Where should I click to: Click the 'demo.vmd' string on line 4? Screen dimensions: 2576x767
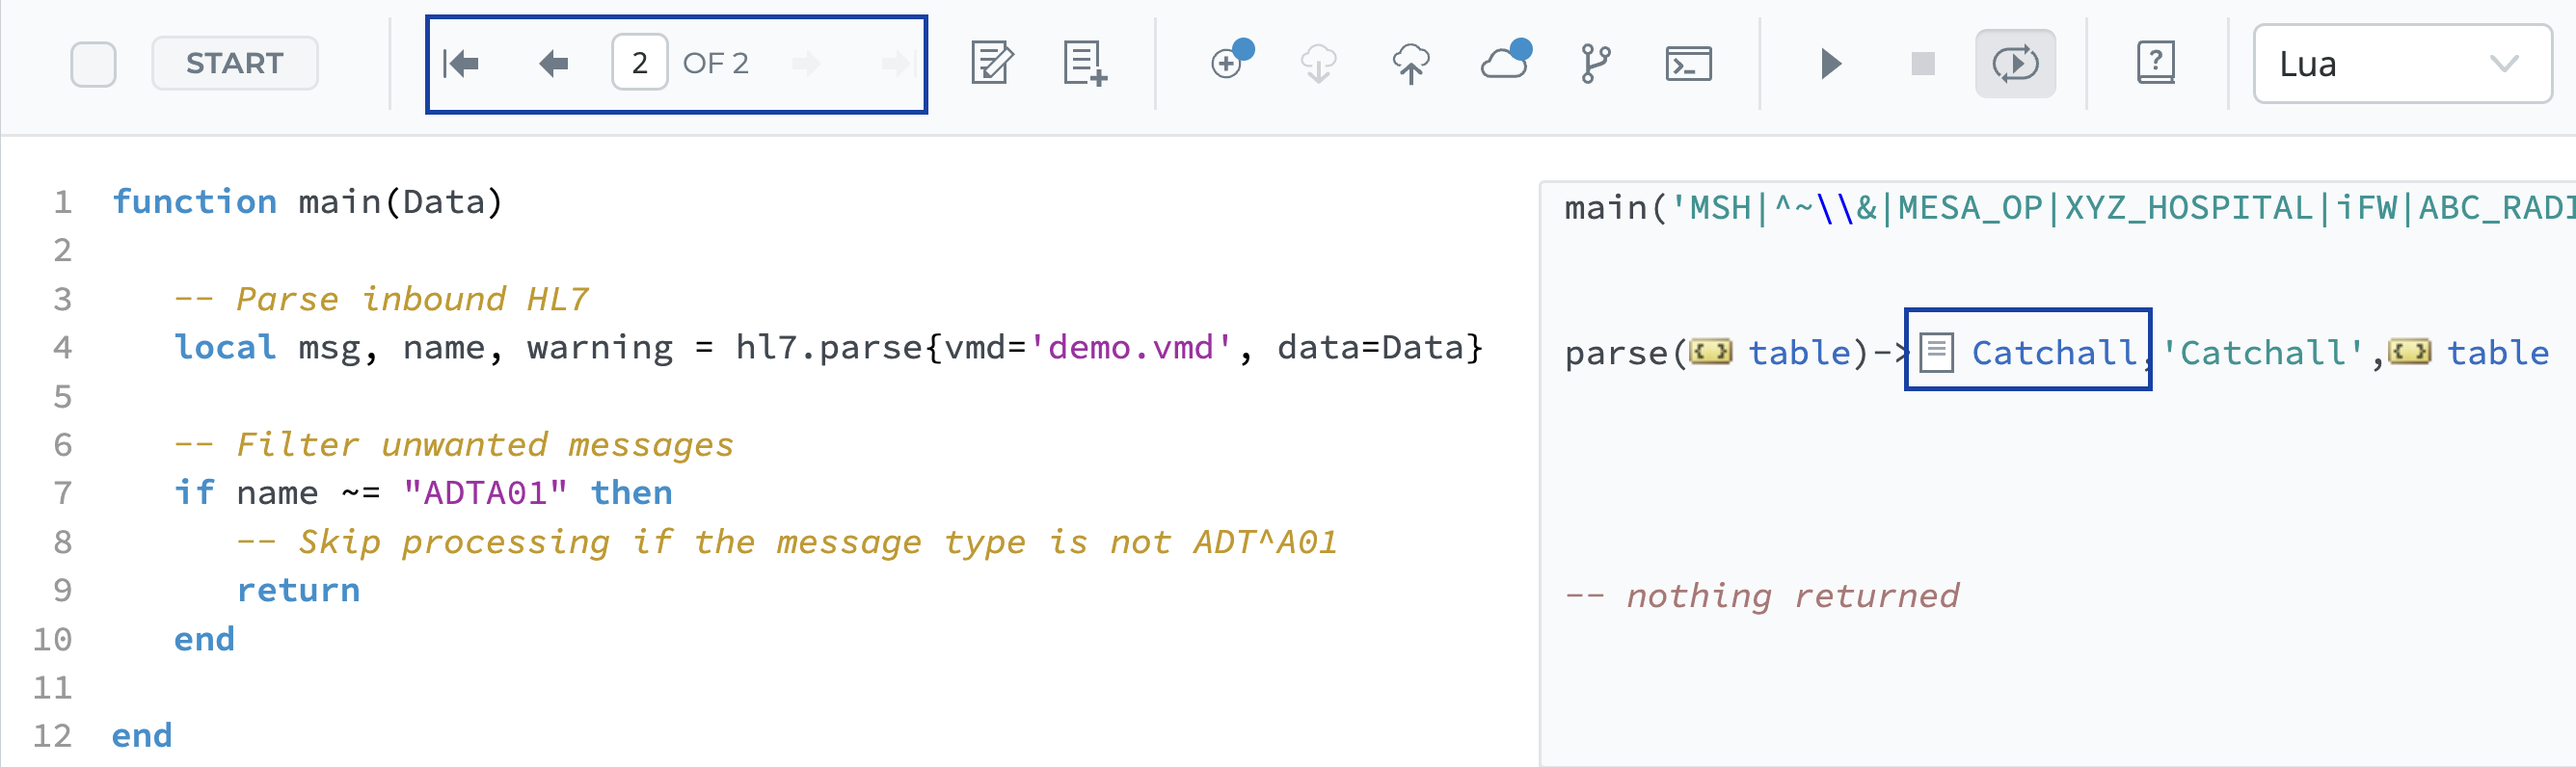point(1130,347)
